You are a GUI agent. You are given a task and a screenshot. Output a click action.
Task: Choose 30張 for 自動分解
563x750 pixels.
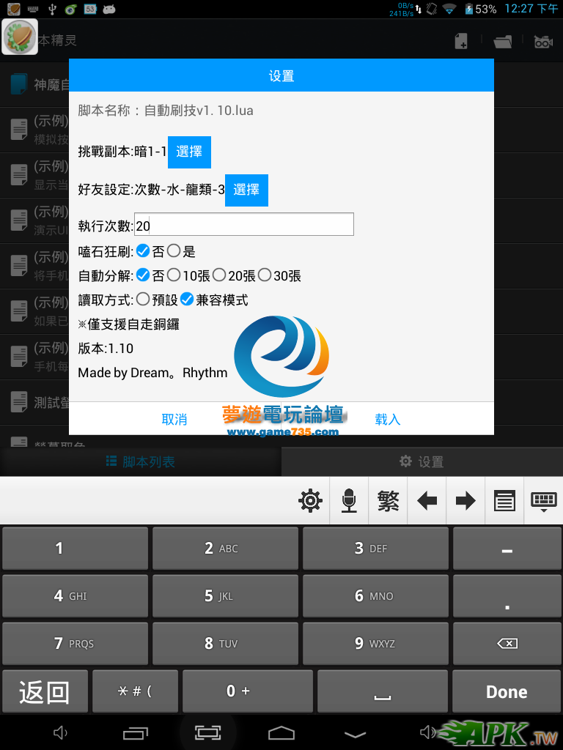[265, 275]
